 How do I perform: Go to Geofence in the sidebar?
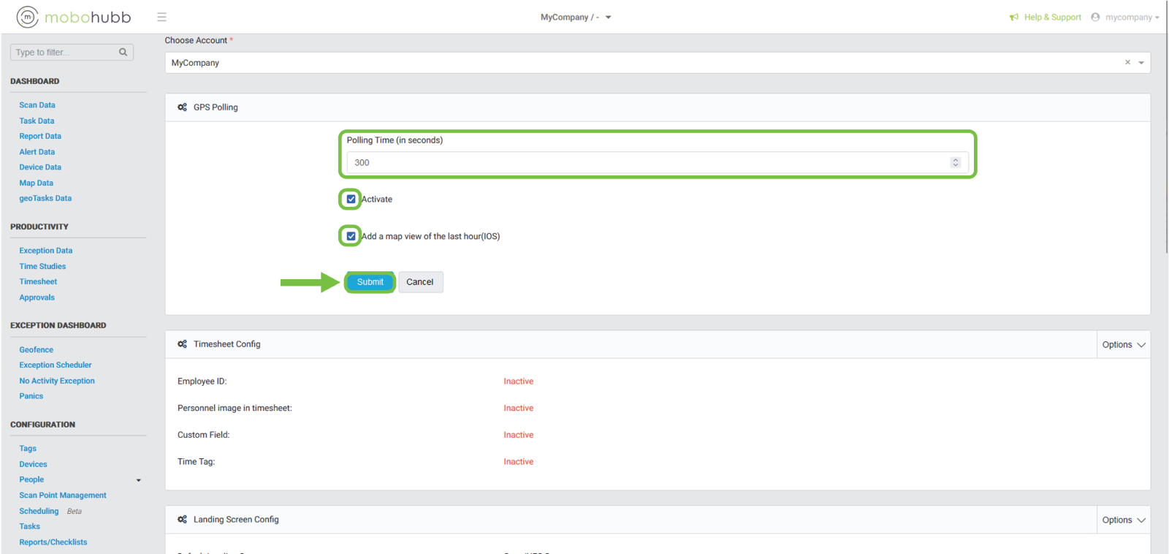pyautogui.click(x=37, y=350)
